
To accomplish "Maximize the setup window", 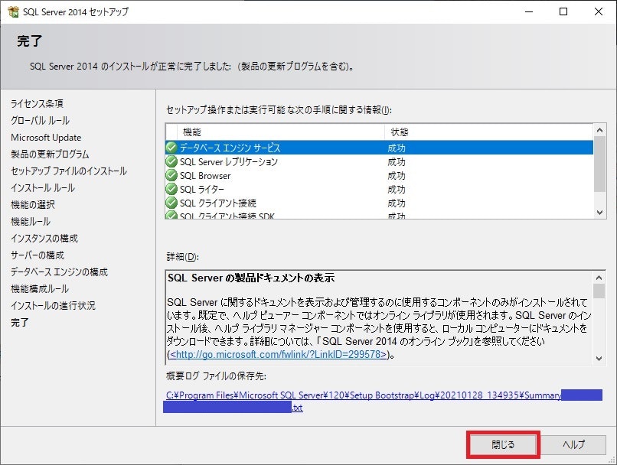I will coord(563,11).
